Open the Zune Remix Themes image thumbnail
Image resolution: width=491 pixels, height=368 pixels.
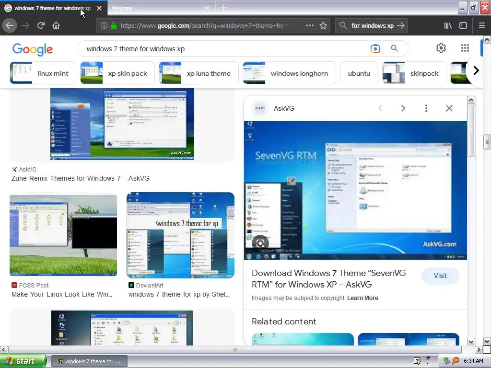tap(122, 124)
